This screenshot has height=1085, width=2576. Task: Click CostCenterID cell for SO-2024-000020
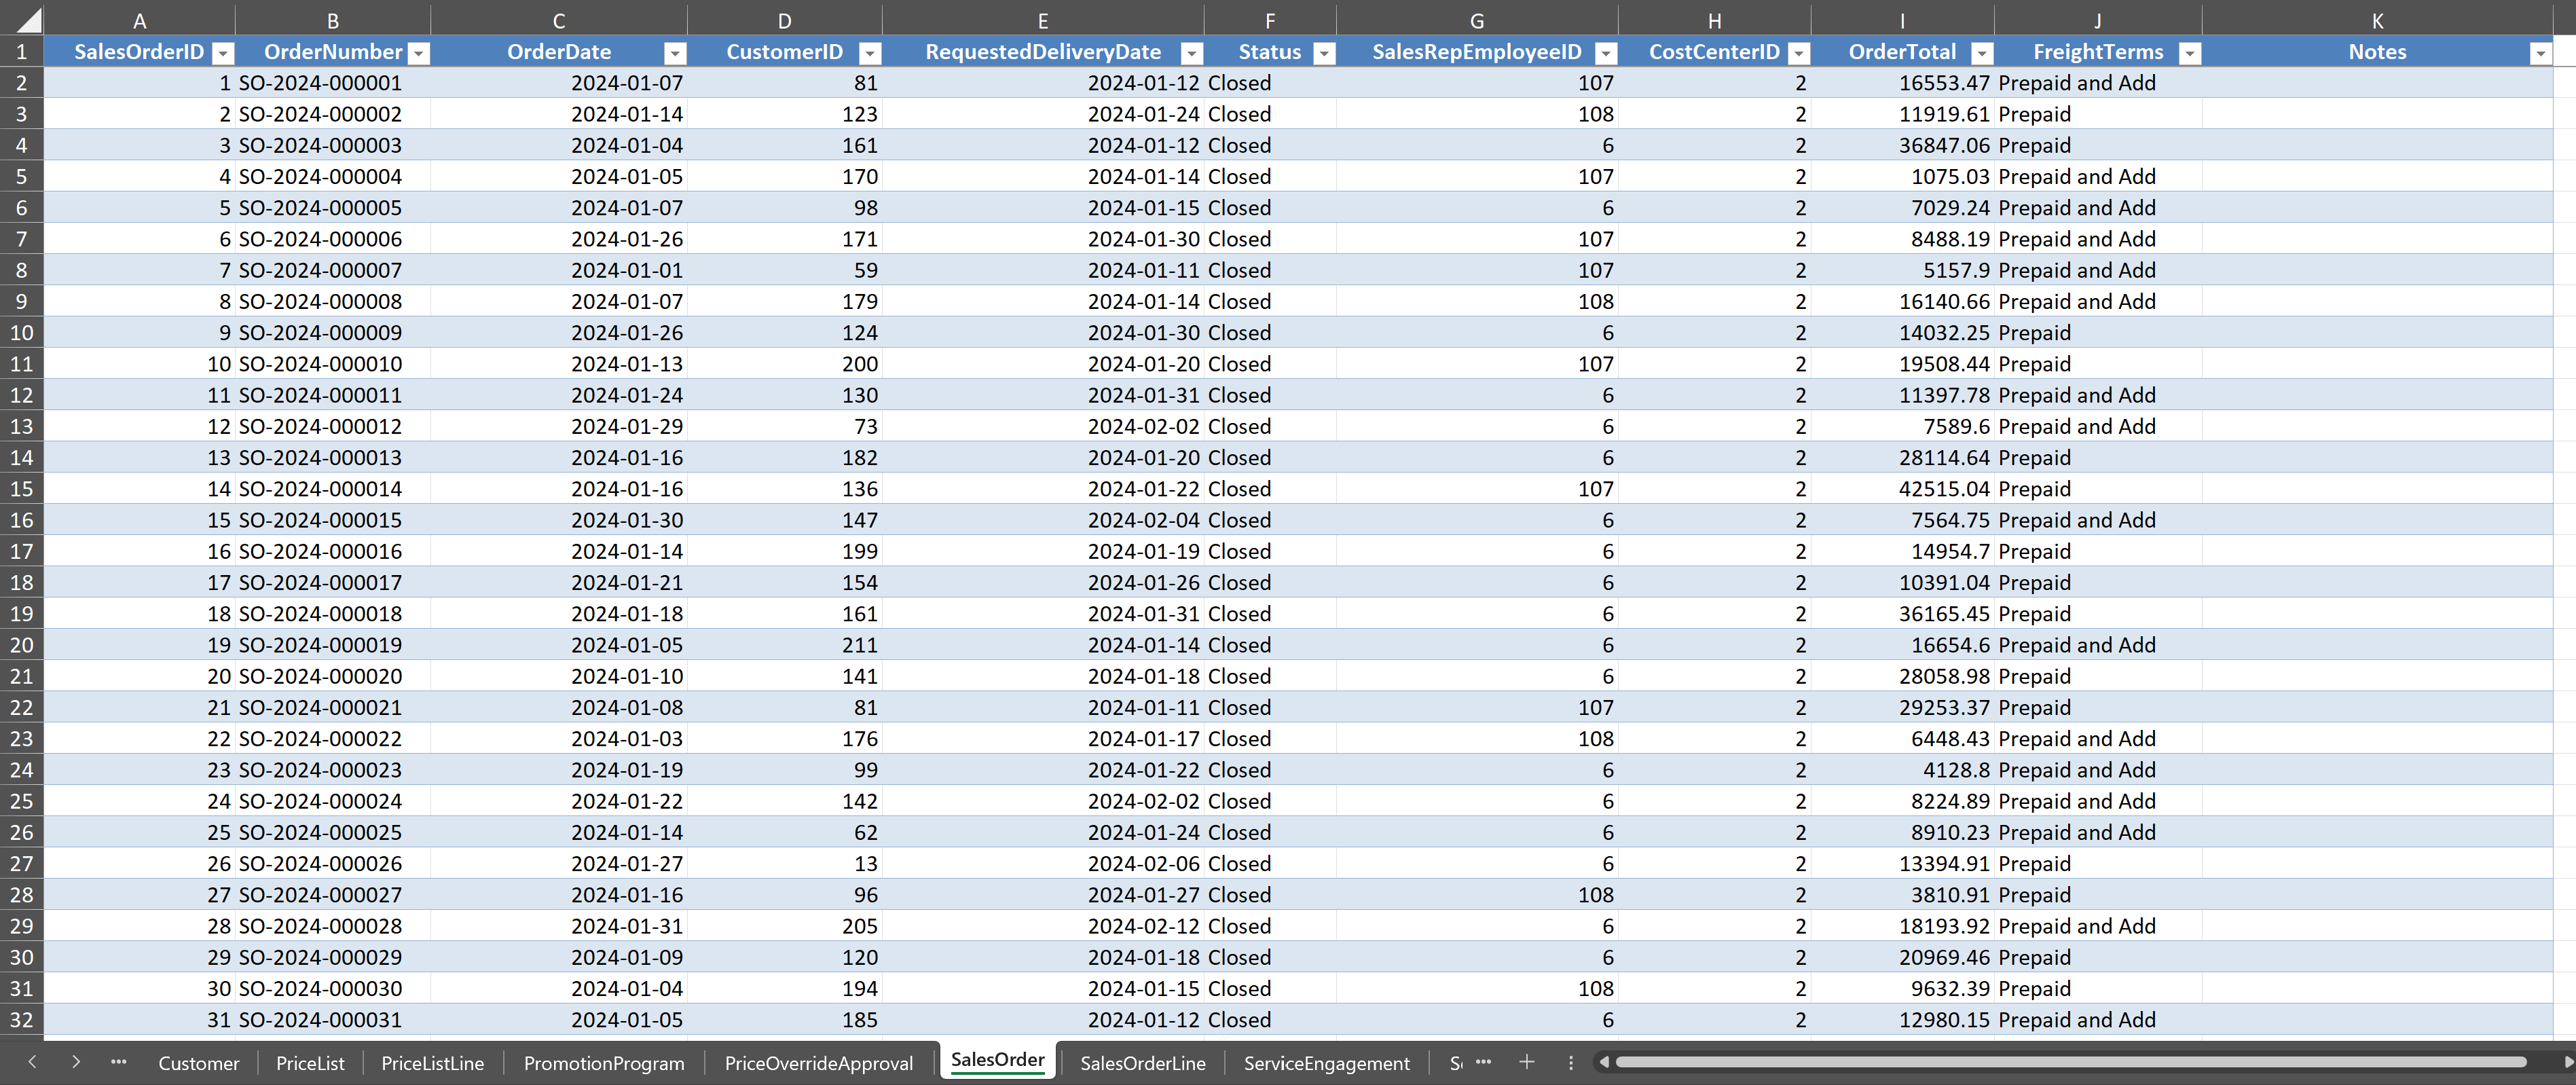(x=1714, y=676)
